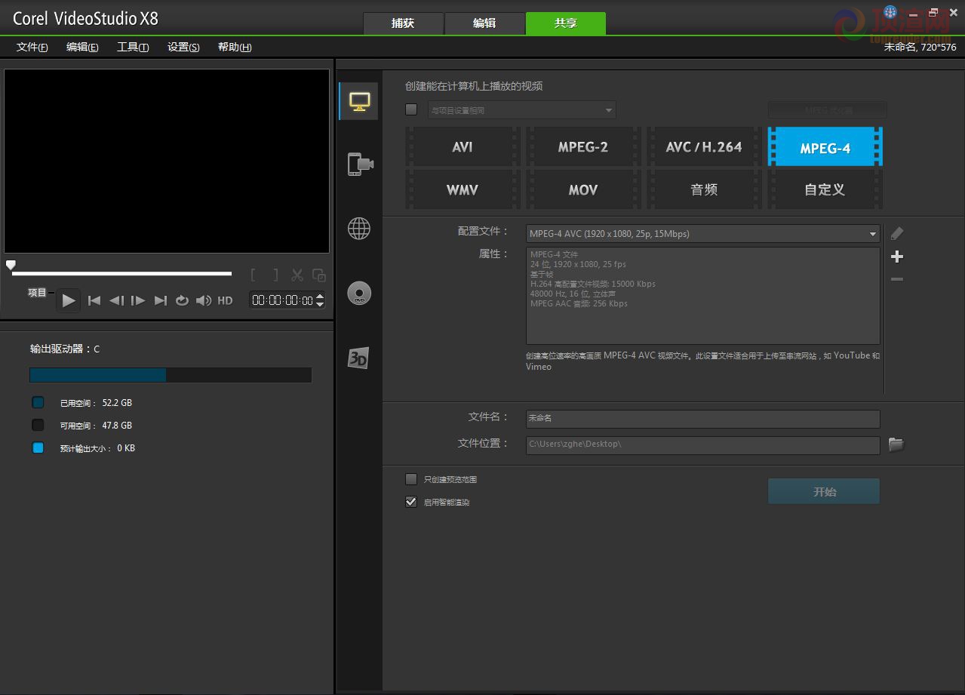Play the project preview
Image resolution: width=965 pixels, height=695 pixels.
[x=69, y=300]
